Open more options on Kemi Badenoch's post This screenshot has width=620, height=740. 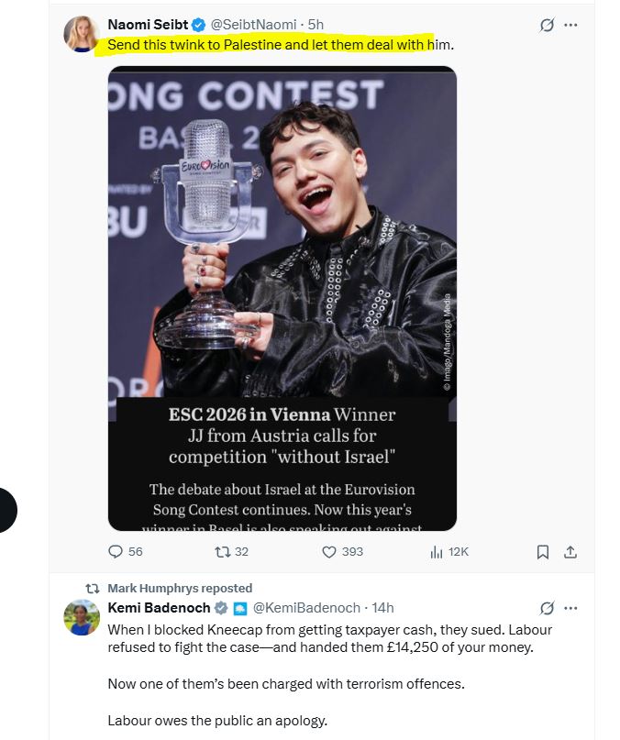[570, 608]
